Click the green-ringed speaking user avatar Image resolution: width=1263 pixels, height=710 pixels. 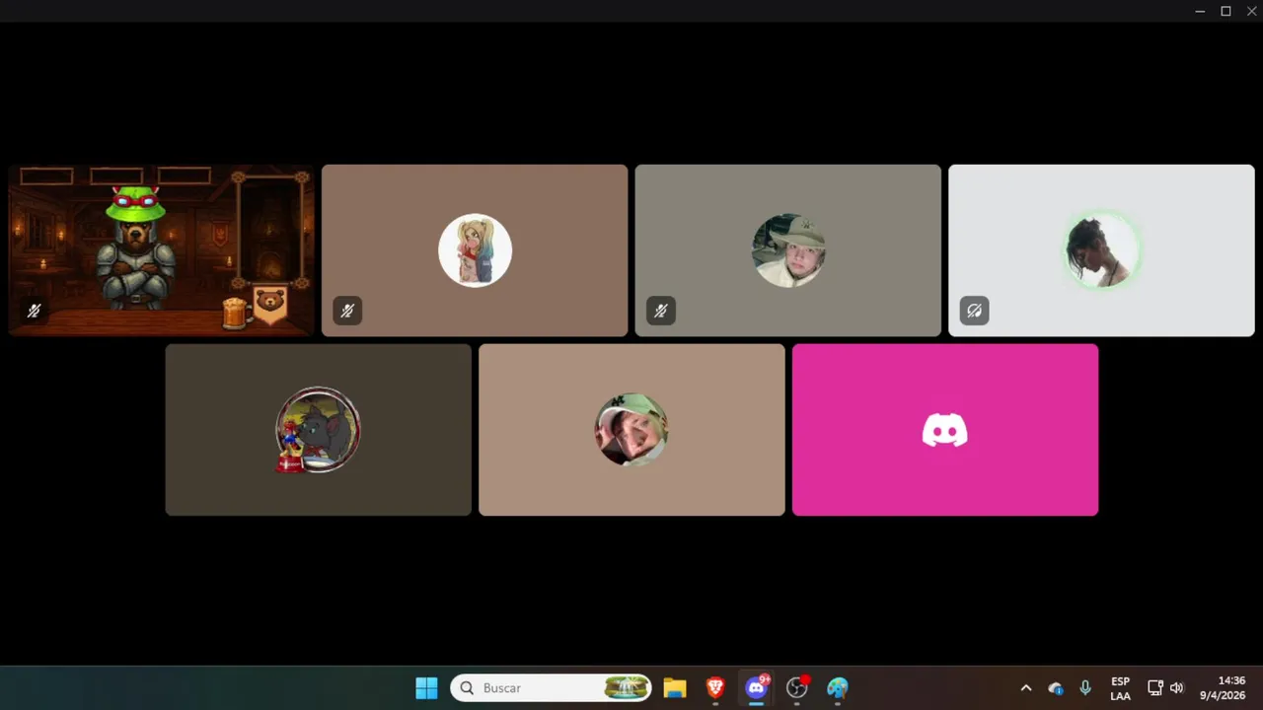[1101, 250]
